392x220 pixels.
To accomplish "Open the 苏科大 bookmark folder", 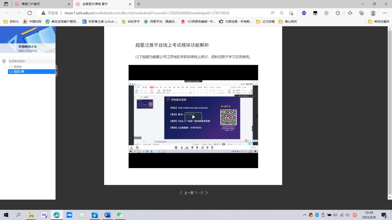I will 11,21.
